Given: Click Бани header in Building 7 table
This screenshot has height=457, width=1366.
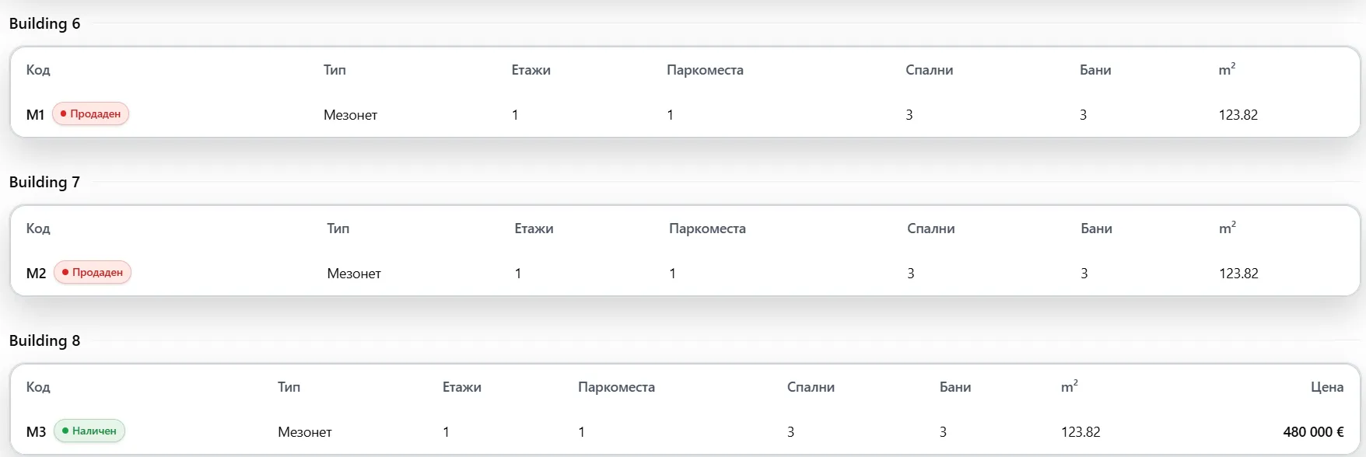Looking at the screenshot, I should point(1096,228).
